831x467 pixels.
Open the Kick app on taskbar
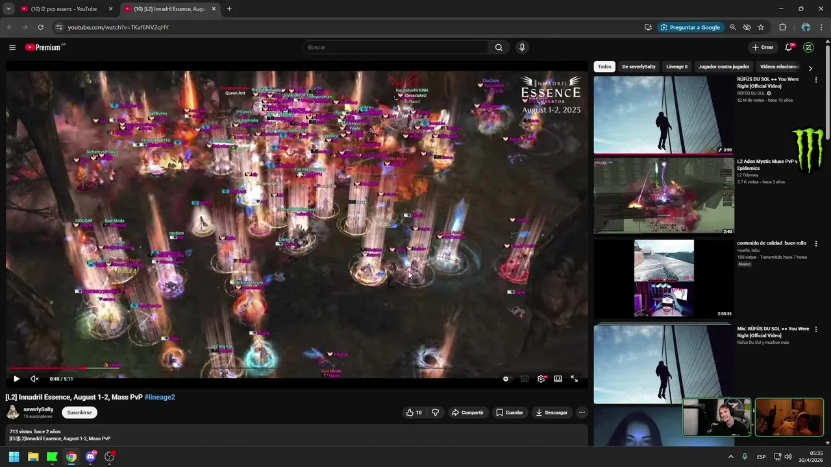[52, 457]
